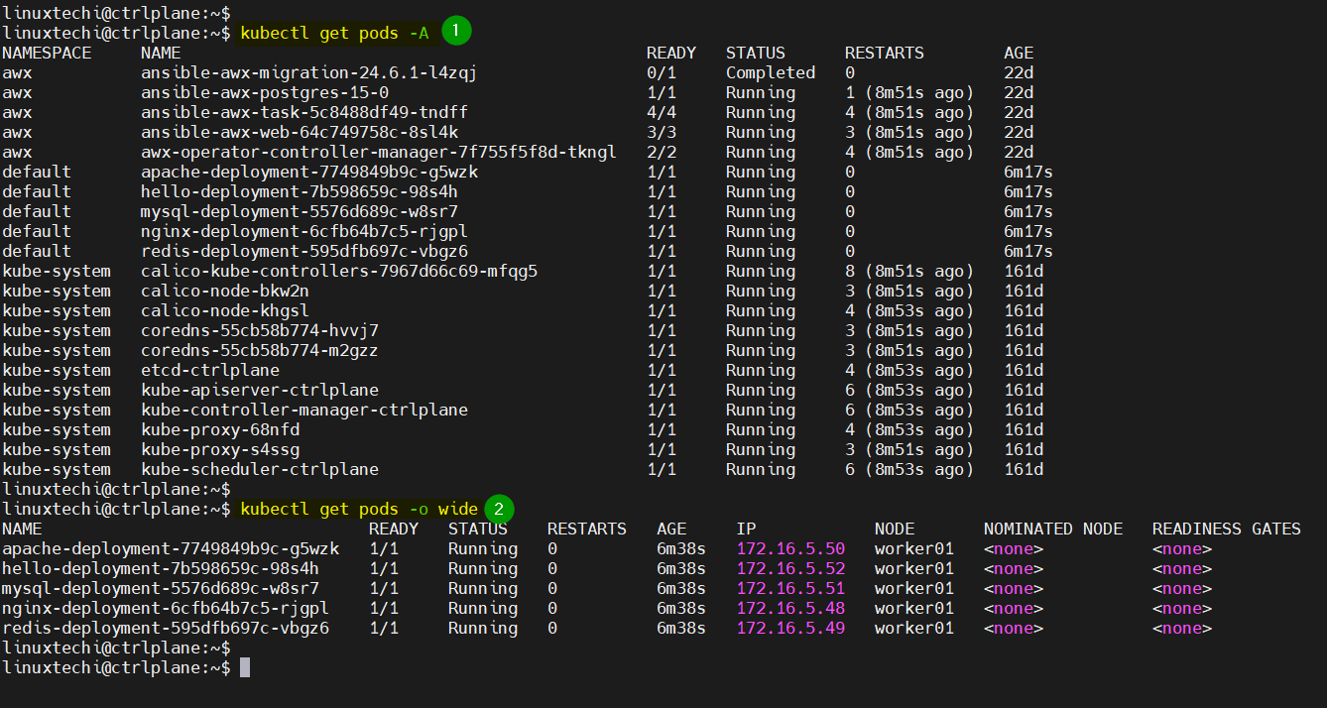1327x708 pixels.
Task: Click pod name coredns-55cb58b774-hvvj7
Action: click(x=260, y=331)
